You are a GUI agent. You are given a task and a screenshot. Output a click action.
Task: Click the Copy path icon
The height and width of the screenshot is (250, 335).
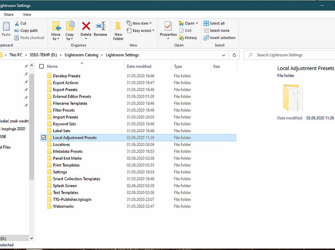[17, 31]
